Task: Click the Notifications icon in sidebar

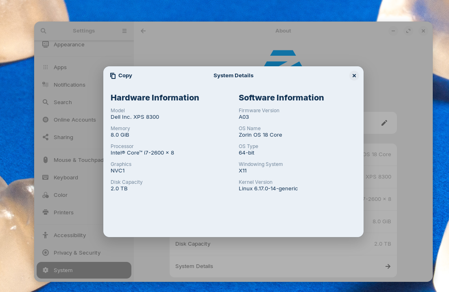Action: pyautogui.click(x=46, y=85)
